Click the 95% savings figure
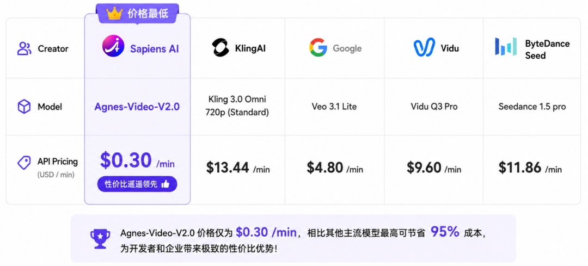Viewport: 588px width, 266px height. [445, 232]
